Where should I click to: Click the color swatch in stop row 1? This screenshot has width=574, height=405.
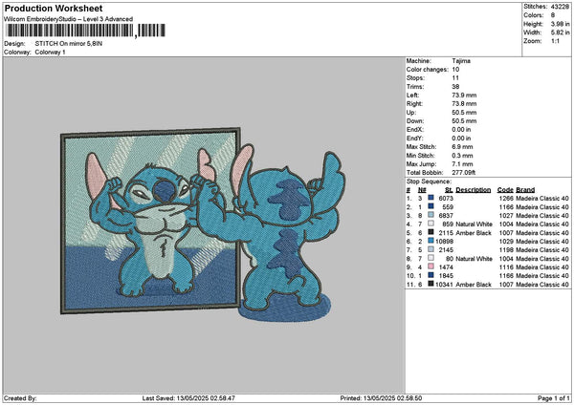coord(430,198)
